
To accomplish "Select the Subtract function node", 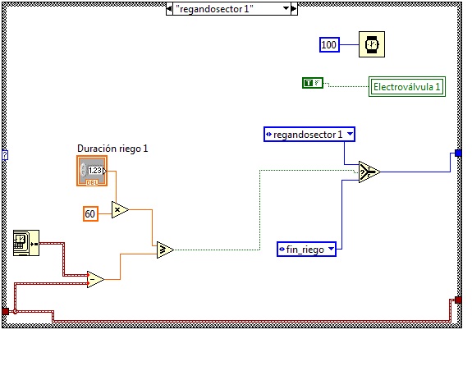I will [95, 280].
